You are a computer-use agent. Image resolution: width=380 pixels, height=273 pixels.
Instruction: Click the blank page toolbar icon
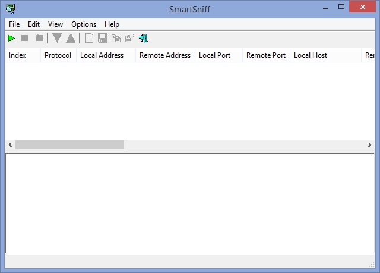pos(90,39)
